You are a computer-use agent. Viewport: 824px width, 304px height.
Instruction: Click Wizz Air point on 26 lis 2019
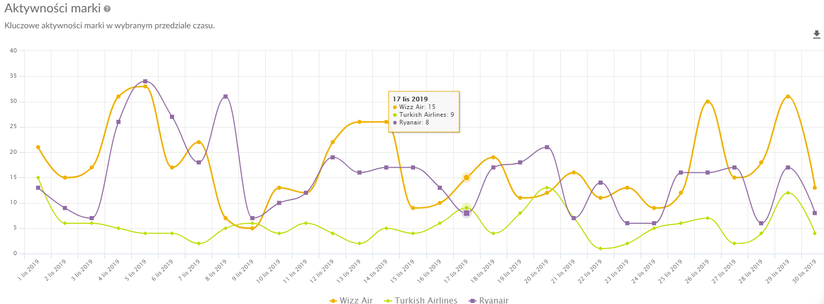tap(708, 102)
